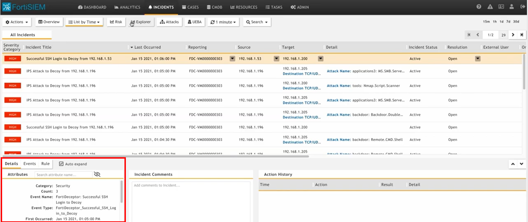The width and height of the screenshot is (528, 222).
Task: Click the logout arrow icon
Action: click(522, 7)
